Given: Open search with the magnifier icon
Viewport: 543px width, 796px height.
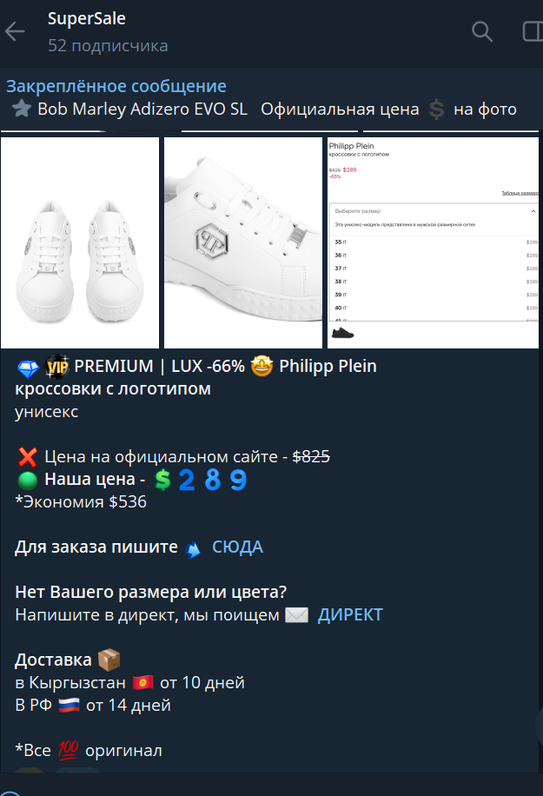Looking at the screenshot, I should (x=482, y=31).
